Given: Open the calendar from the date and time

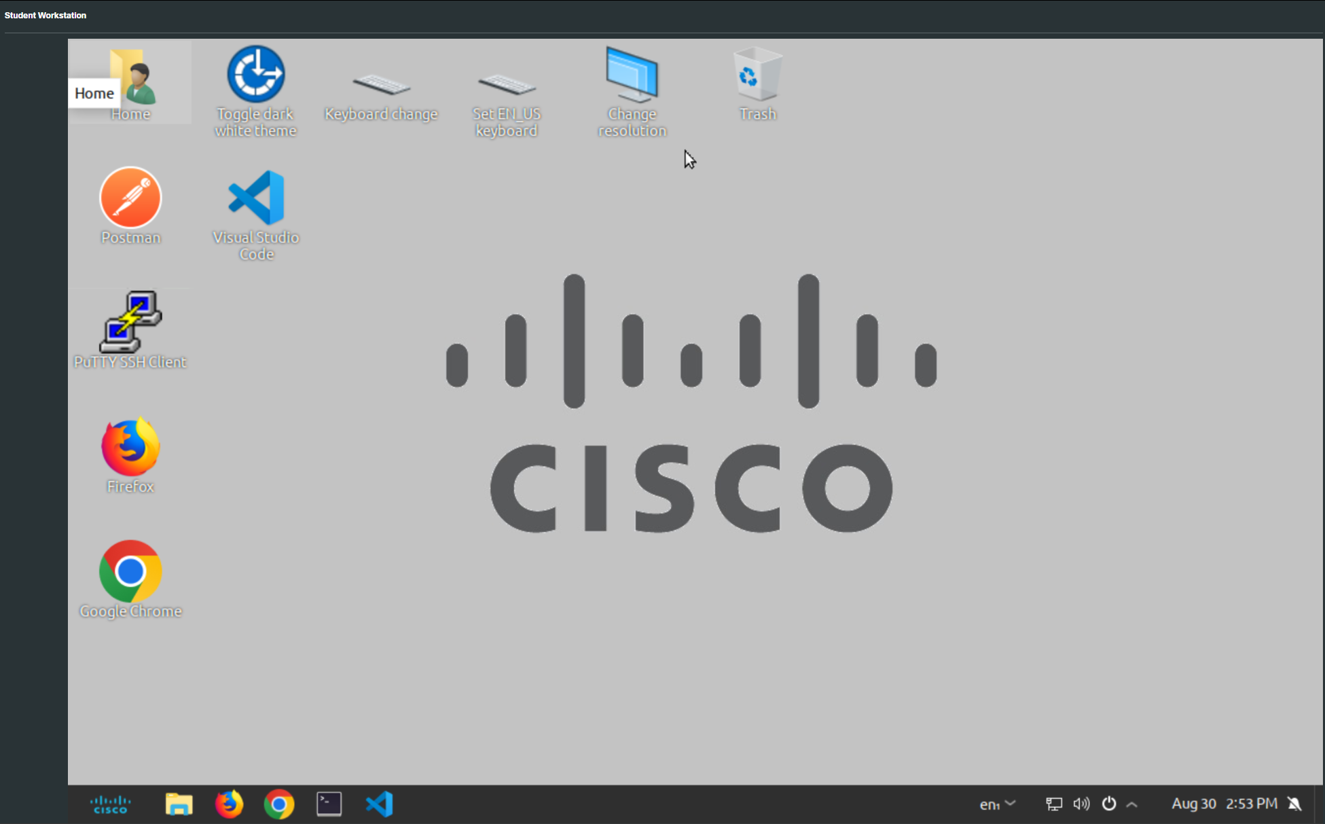Looking at the screenshot, I should coord(1224,804).
